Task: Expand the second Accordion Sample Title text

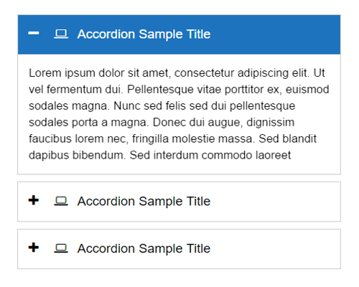Action: [144, 201]
